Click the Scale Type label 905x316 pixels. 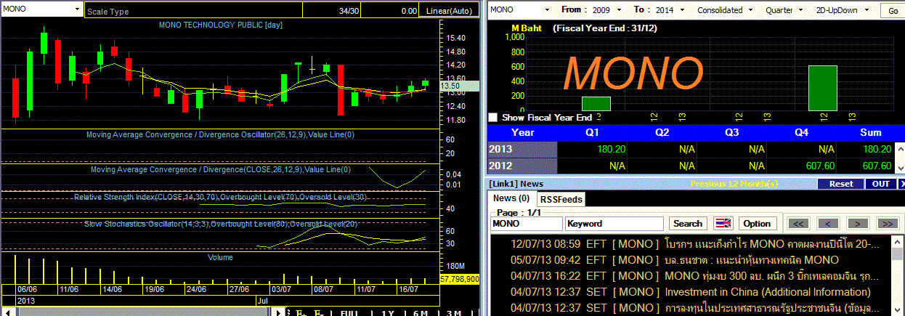click(107, 11)
